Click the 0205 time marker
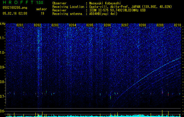184x117 pixels. pyautogui.click(x=90, y=25)
